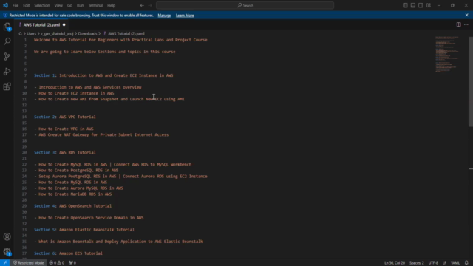This screenshot has width=473, height=266.
Task: Open the Run menu
Action: pos(80,5)
